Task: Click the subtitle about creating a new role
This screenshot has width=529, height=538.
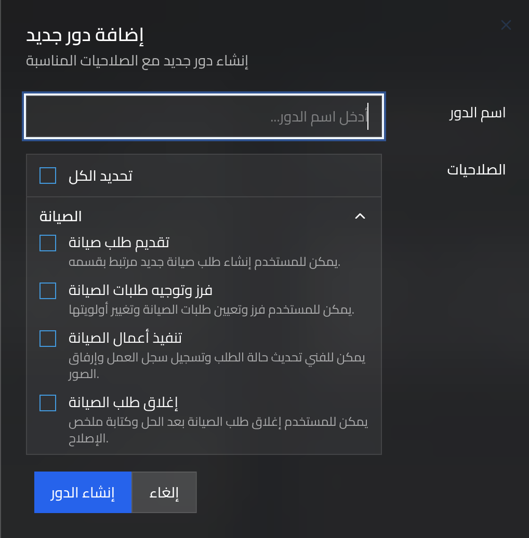Action: [x=139, y=60]
